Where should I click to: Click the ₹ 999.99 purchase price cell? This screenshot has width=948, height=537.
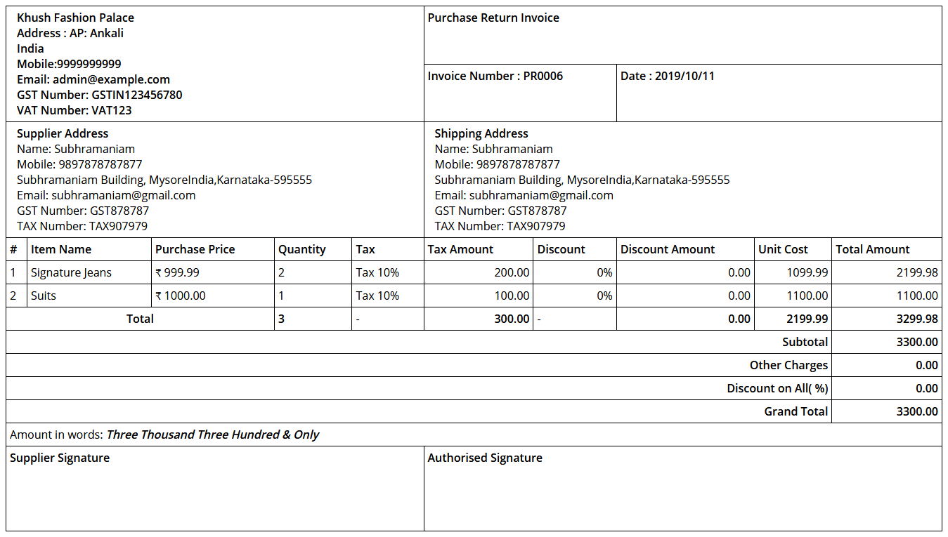177,272
